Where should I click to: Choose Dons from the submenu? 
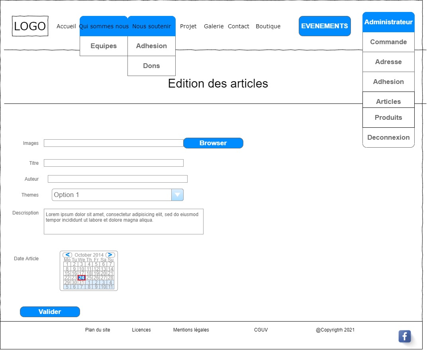(x=151, y=66)
